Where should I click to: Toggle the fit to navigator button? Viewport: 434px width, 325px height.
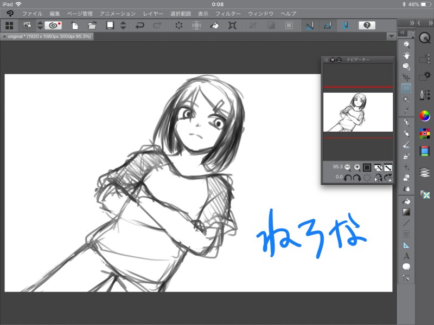click(x=367, y=167)
